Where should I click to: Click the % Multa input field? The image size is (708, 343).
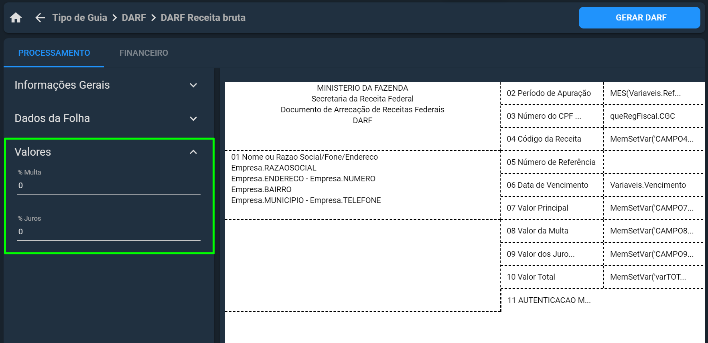[x=109, y=186]
